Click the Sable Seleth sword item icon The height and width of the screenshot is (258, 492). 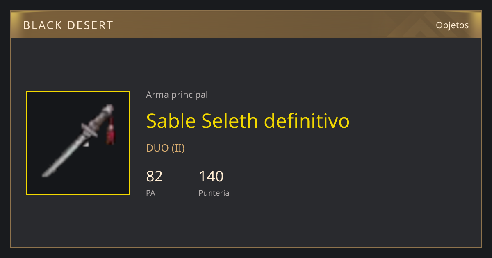[78, 143]
